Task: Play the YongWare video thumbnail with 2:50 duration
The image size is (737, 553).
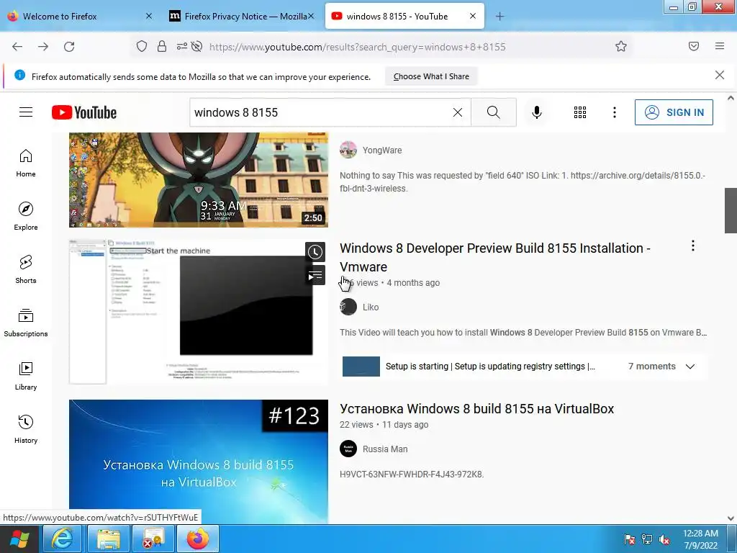Action: (x=199, y=179)
